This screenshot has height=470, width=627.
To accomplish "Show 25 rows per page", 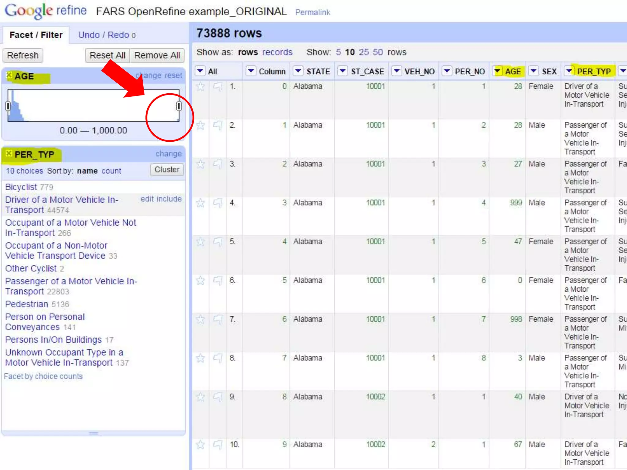I will click(364, 52).
